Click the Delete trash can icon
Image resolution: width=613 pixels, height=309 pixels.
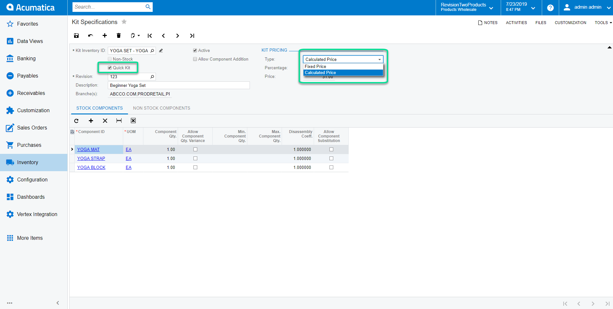pyautogui.click(x=119, y=36)
